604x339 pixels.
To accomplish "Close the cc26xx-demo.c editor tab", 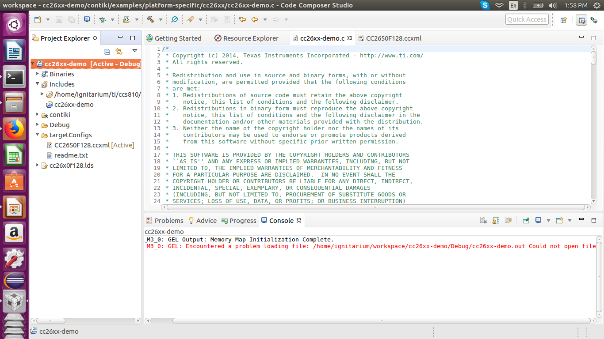I will 350,38.
